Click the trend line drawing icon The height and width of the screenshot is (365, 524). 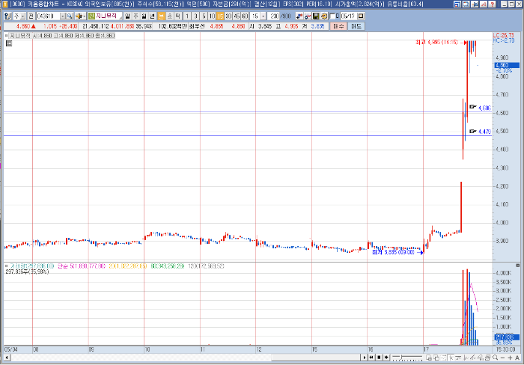coord(472,358)
